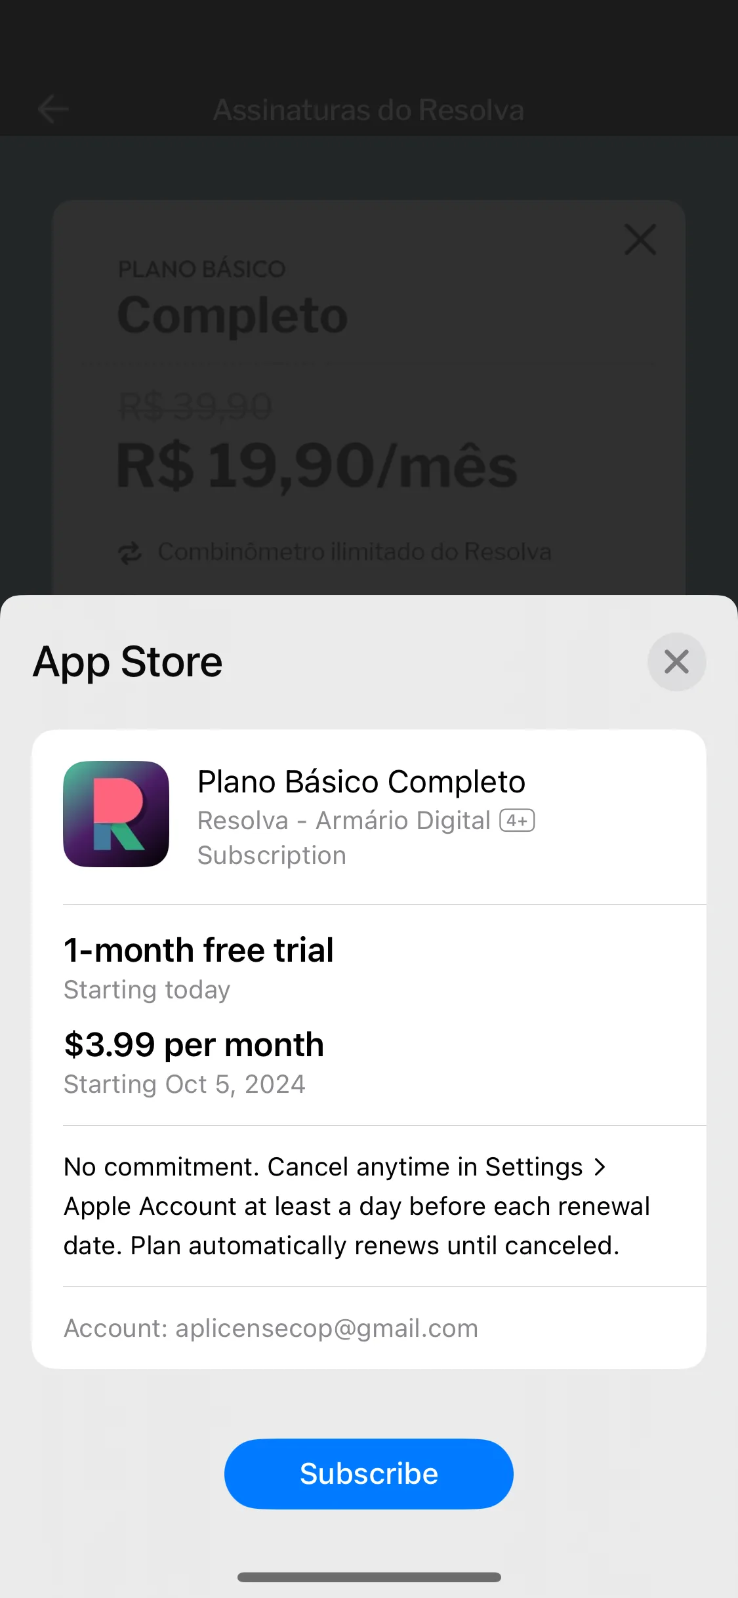Dismiss the Plano Básico card with X
The image size is (738, 1598).
[640, 239]
